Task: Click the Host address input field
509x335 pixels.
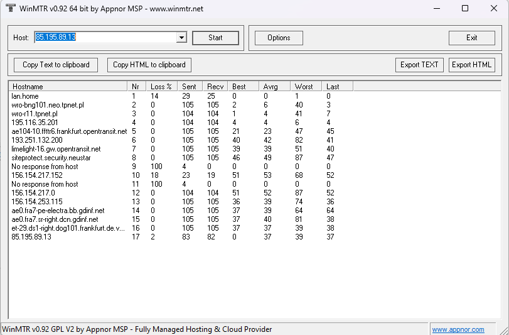Action: click(x=105, y=38)
